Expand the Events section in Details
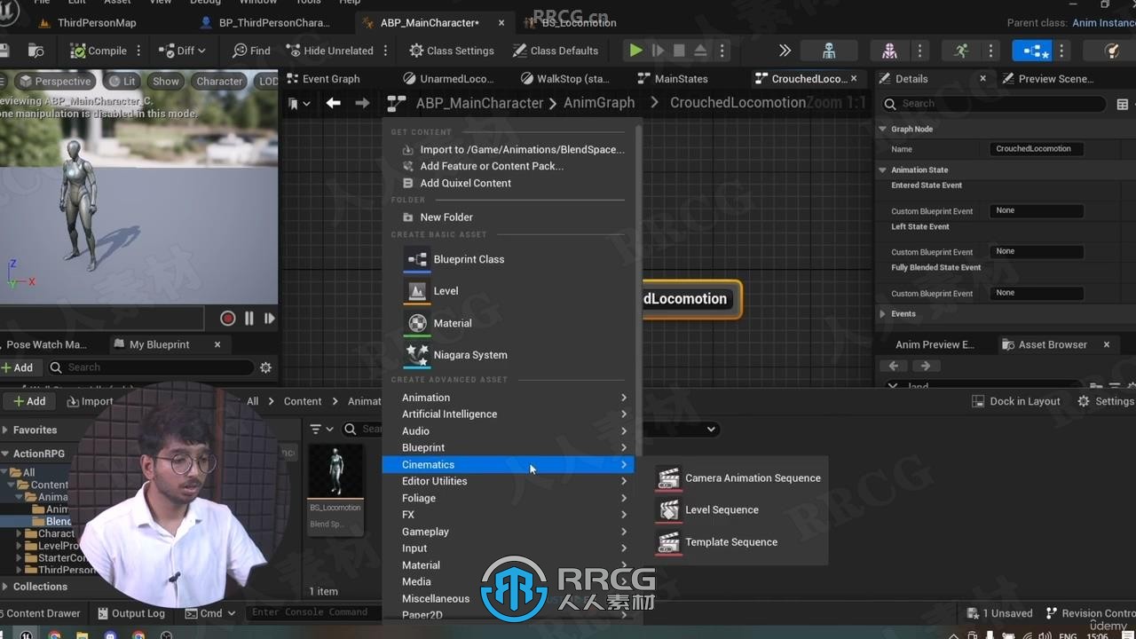The height and width of the screenshot is (639, 1136). click(883, 314)
